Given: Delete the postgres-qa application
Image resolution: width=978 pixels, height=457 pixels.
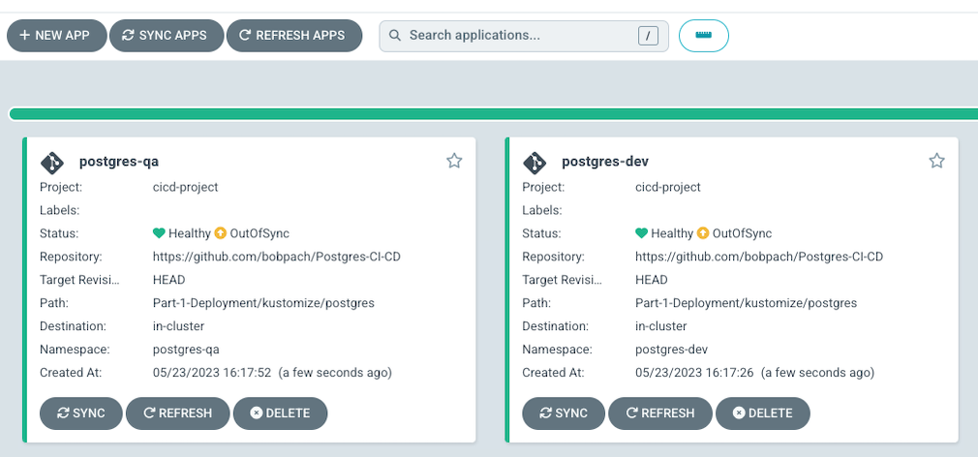Looking at the screenshot, I should [x=280, y=412].
